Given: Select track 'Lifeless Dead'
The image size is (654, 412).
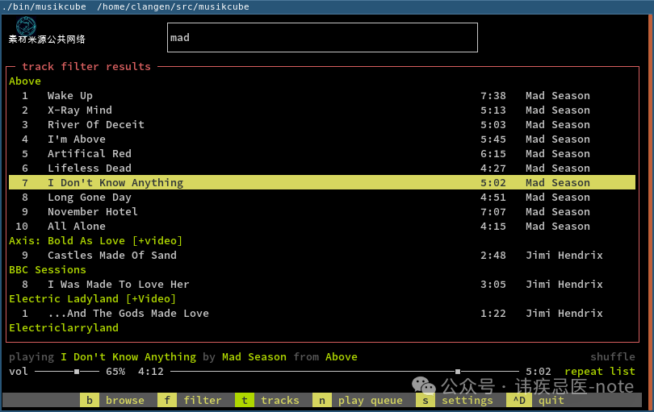Looking at the screenshot, I should point(322,169).
